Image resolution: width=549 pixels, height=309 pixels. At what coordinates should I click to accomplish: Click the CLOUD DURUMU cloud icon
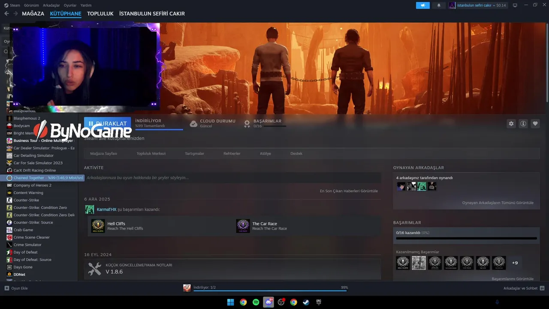coord(193,124)
